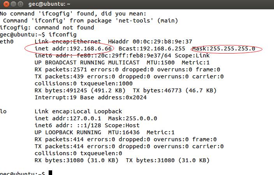Screen dimensions: 274x175
Task: Click the HWaddr 00:0c:29:b8:9e:37 value
Action: 150,42
